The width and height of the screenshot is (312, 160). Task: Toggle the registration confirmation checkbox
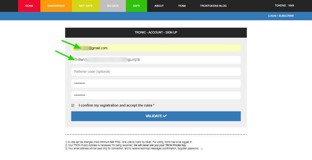coord(73,105)
